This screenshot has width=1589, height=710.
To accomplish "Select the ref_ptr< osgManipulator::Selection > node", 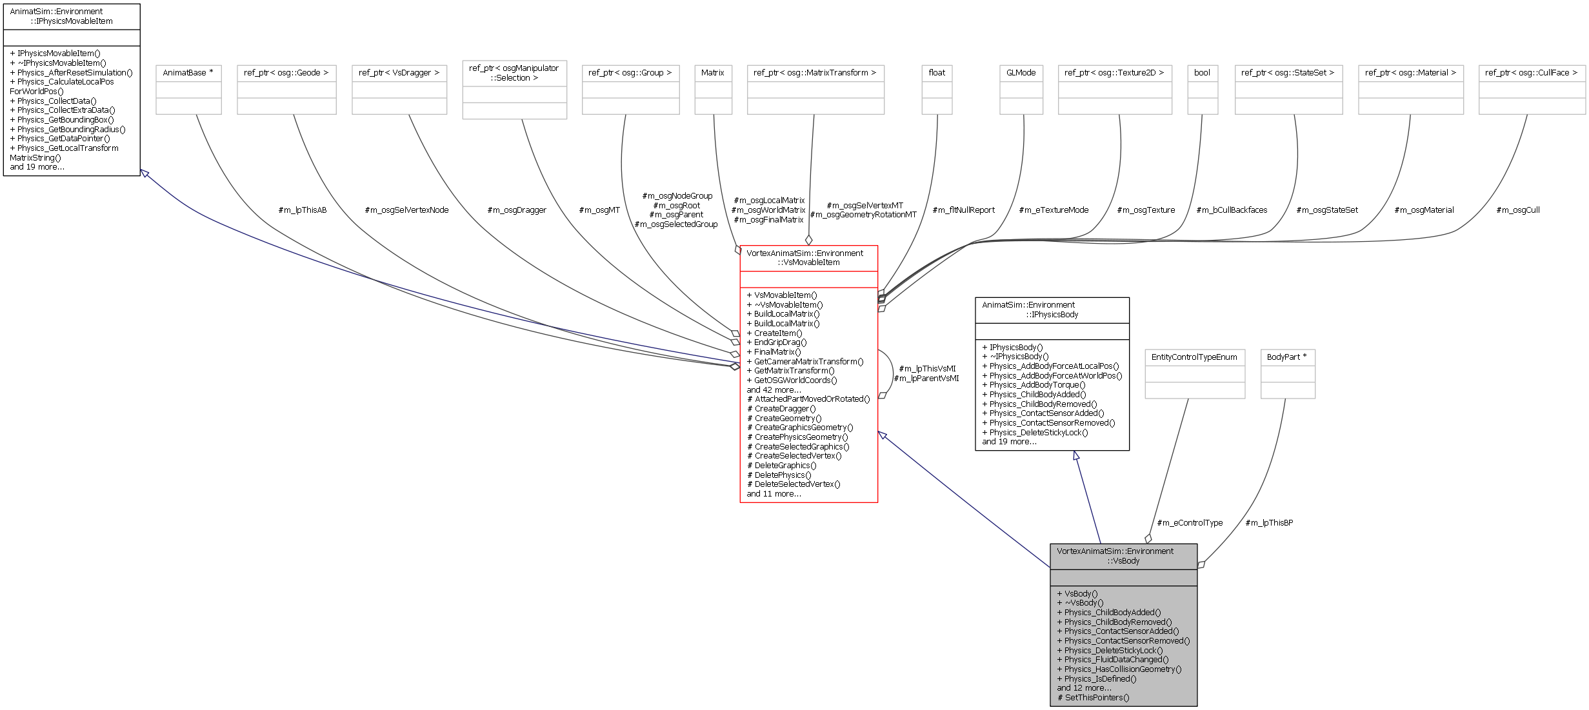I will point(514,90).
